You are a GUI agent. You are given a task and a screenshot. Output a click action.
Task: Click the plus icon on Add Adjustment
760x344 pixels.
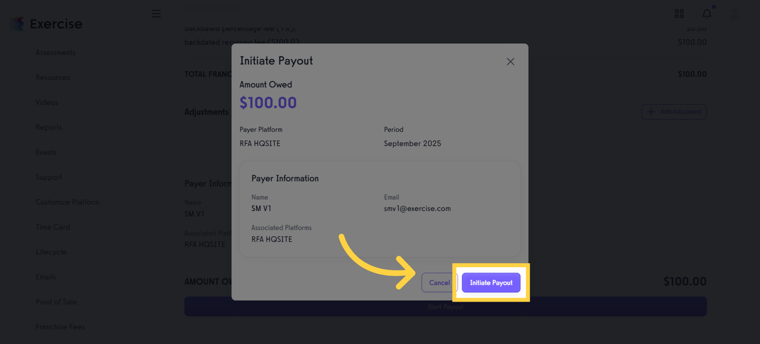click(651, 111)
